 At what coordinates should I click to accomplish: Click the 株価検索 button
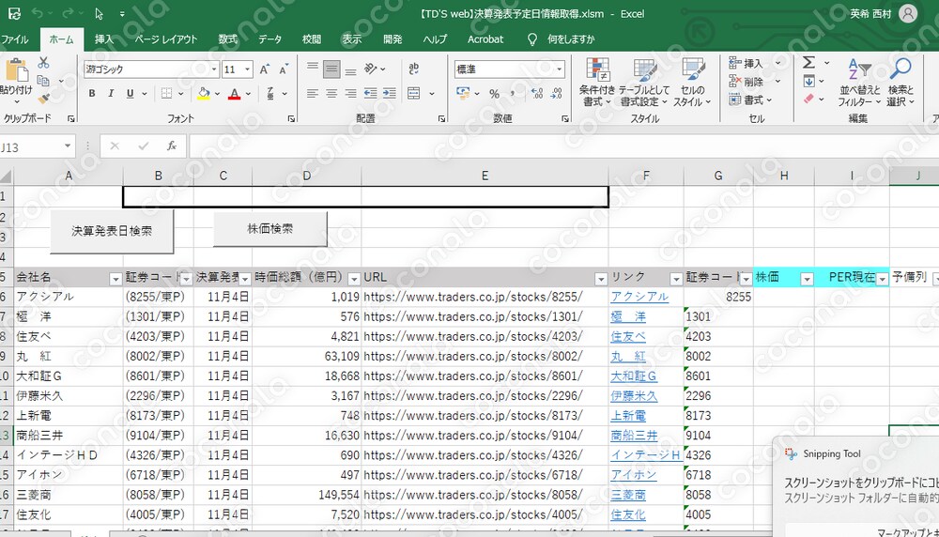tap(270, 229)
